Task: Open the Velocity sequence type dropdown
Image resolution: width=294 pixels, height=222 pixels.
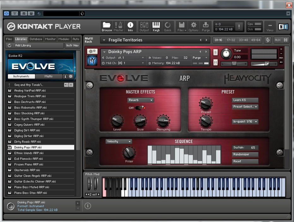Action: click(x=119, y=141)
